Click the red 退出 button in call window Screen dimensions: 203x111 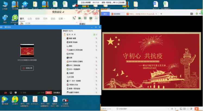49,93
